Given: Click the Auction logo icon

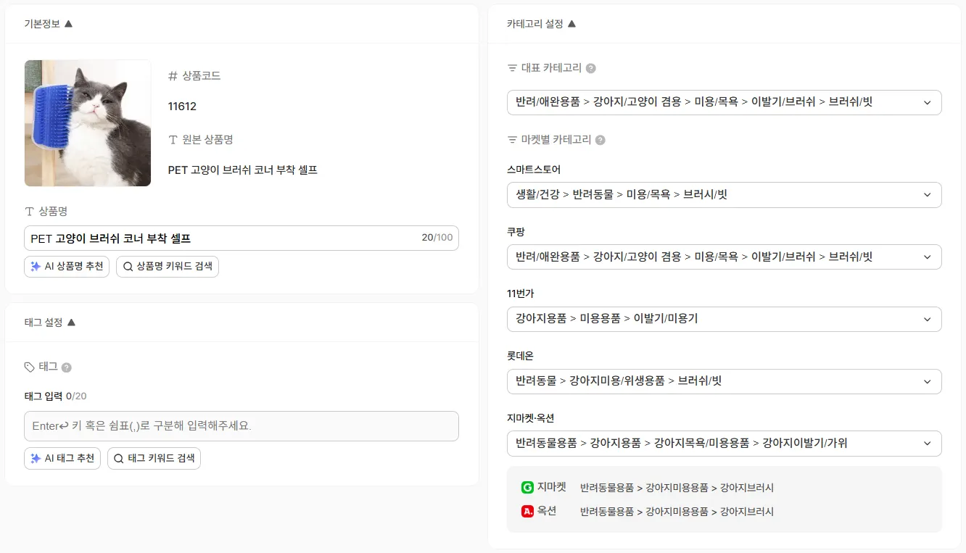Looking at the screenshot, I should coord(527,511).
